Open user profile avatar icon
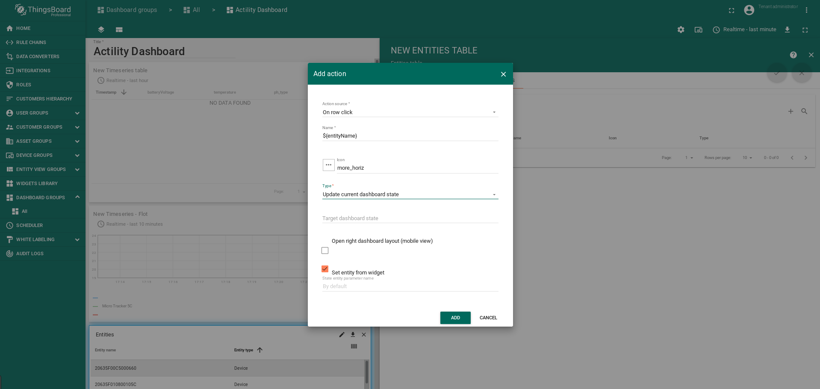The height and width of the screenshot is (389, 820). pyautogui.click(x=749, y=10)
